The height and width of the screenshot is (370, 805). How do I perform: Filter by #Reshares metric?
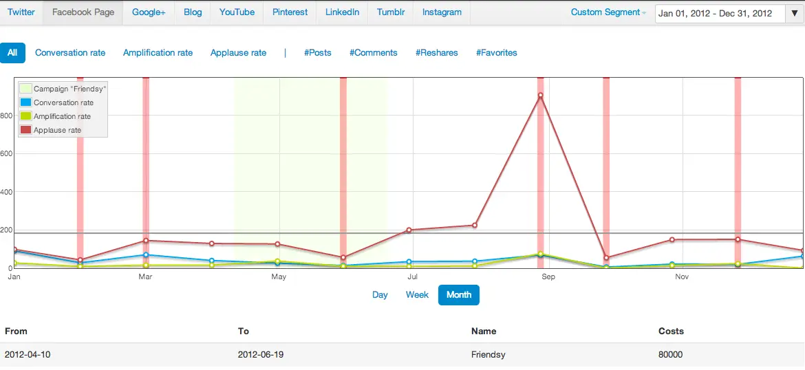pos(436,53)
